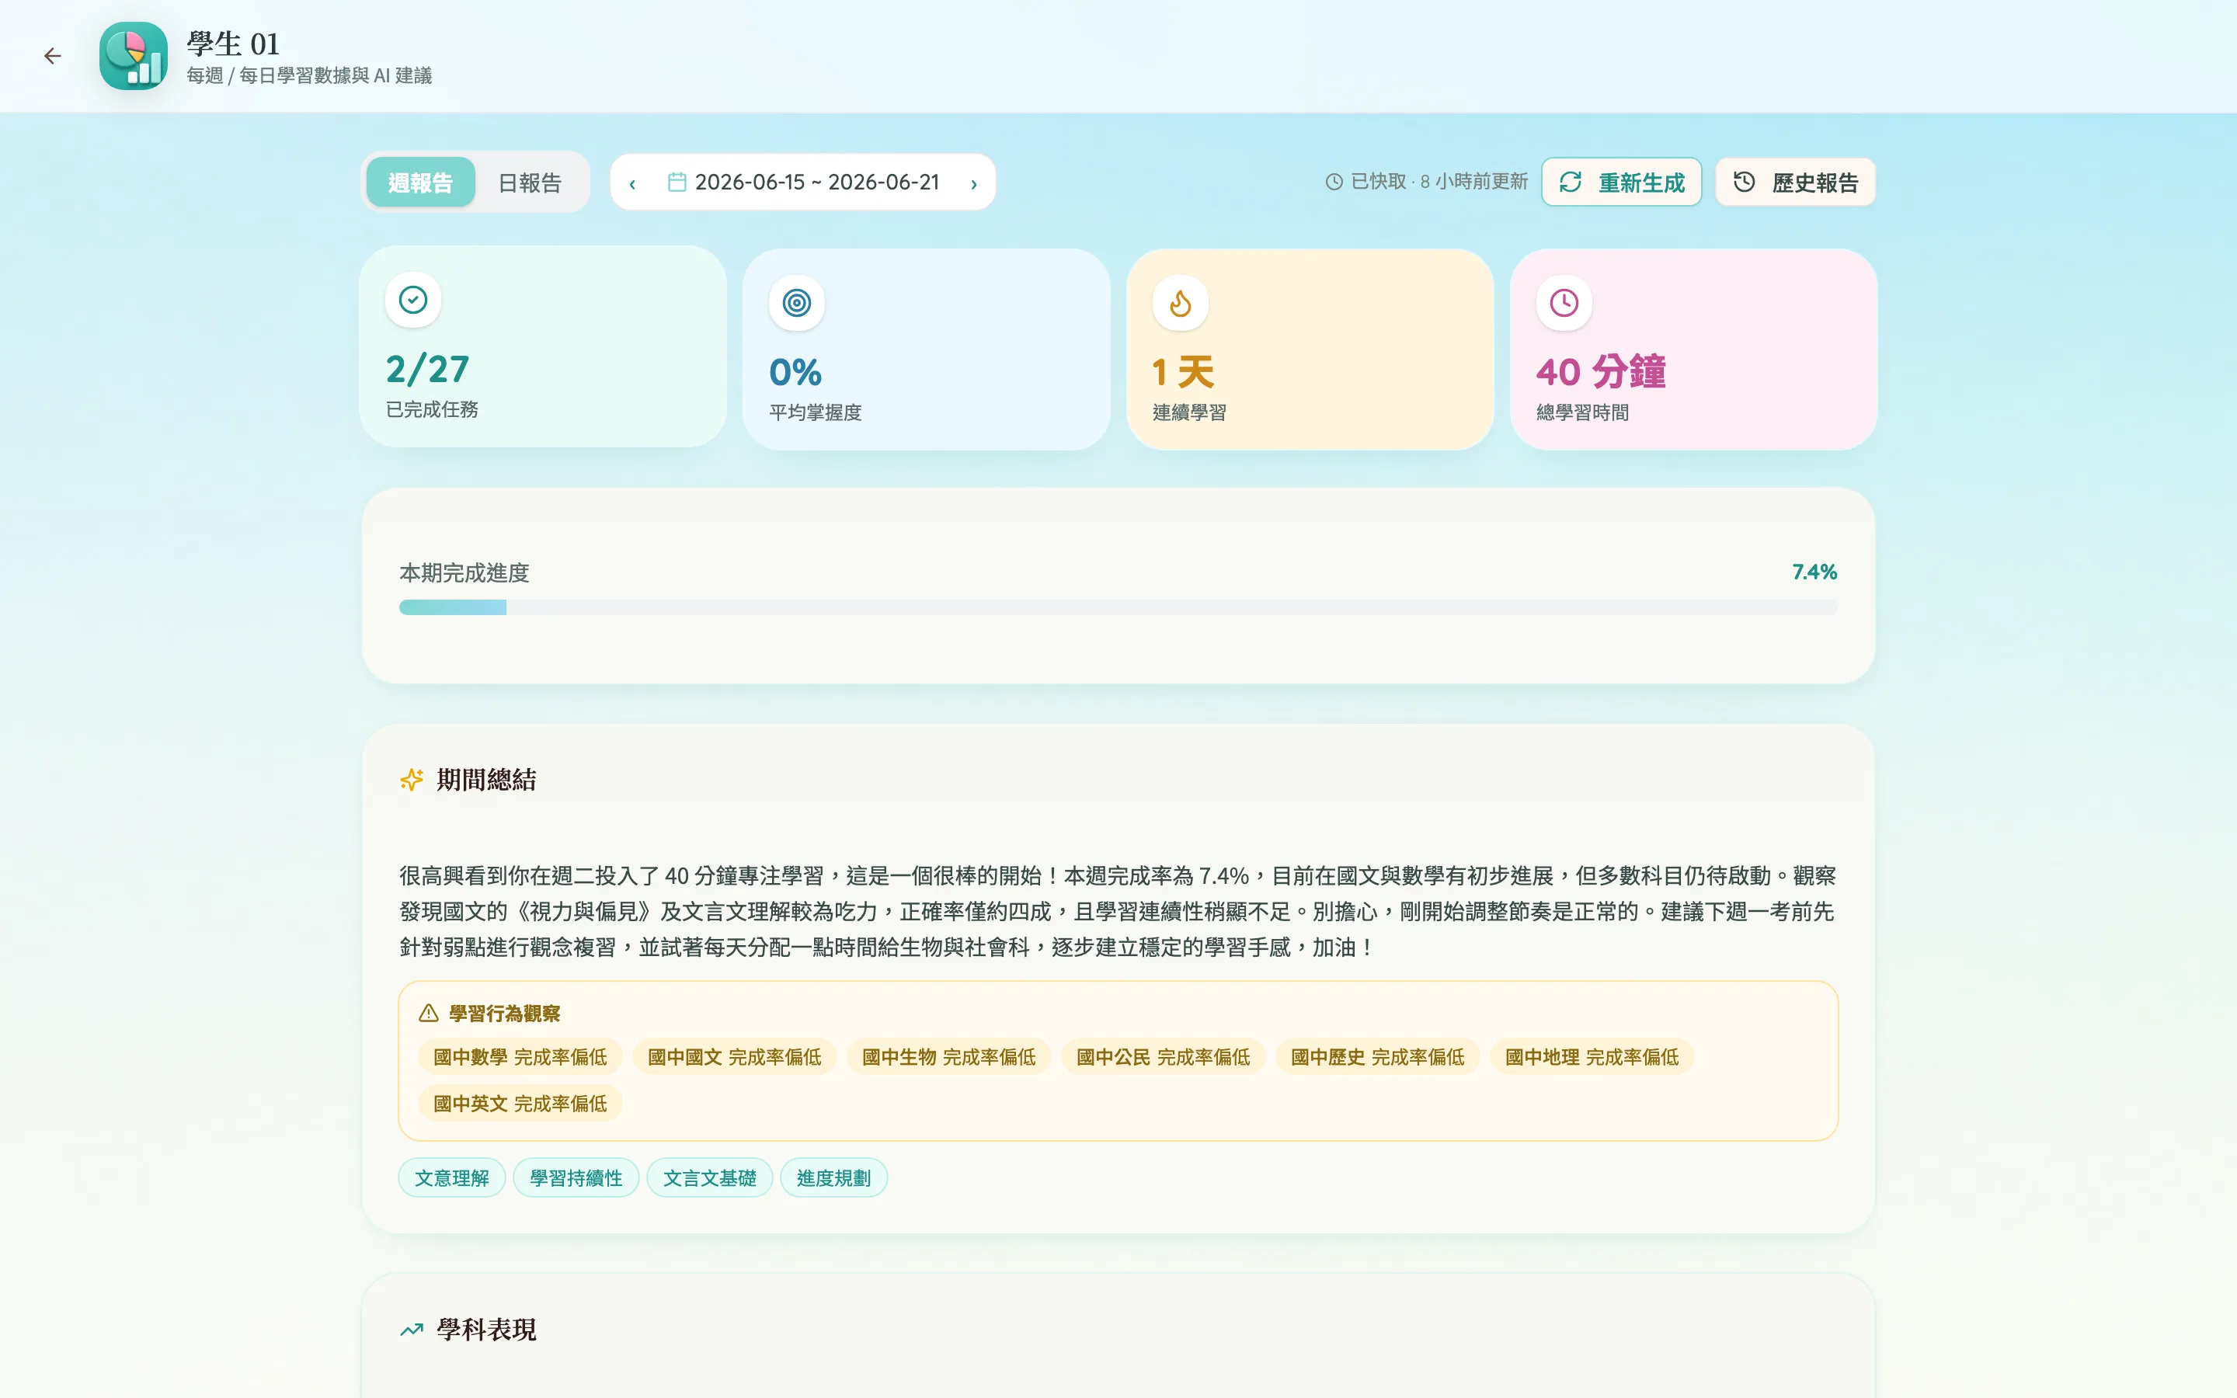Select the 文言文基礎 tag
The image size is (2237, 1398).
(x=710, y=1178)
